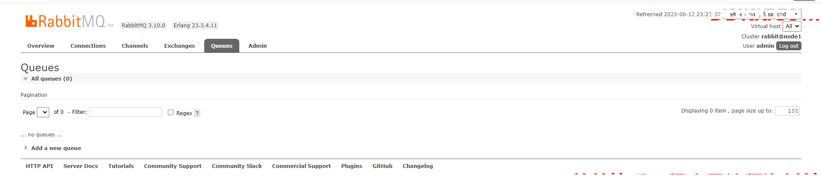
Task: Click the RabbitMQ logo icon
Action: point(31,21)
